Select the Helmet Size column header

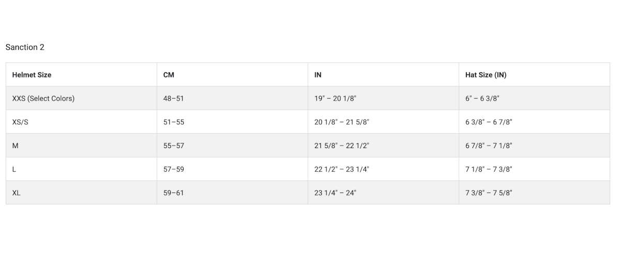point(32,75)
